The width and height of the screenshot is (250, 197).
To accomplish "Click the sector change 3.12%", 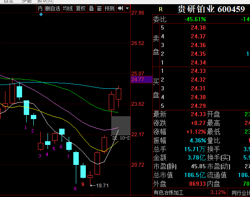I will click(218, 192).
